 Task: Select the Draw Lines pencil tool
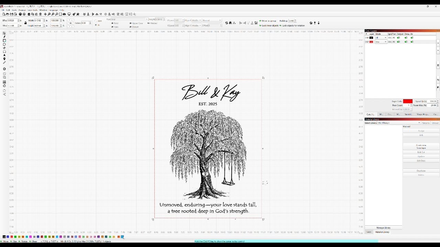pyautogui.click(x=4, y=37)
